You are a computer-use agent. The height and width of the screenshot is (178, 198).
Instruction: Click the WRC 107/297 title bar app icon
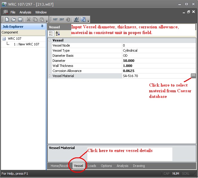(x=4, y=4)
